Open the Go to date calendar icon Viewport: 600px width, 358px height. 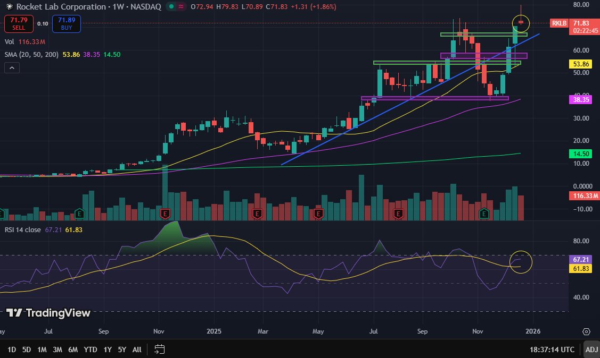click(x=160, y=349)
